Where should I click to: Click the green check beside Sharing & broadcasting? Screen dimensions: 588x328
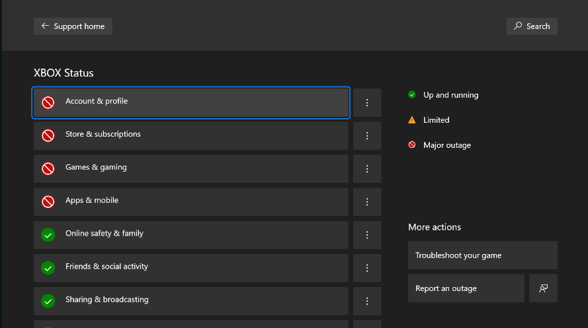tap(48, 301)
